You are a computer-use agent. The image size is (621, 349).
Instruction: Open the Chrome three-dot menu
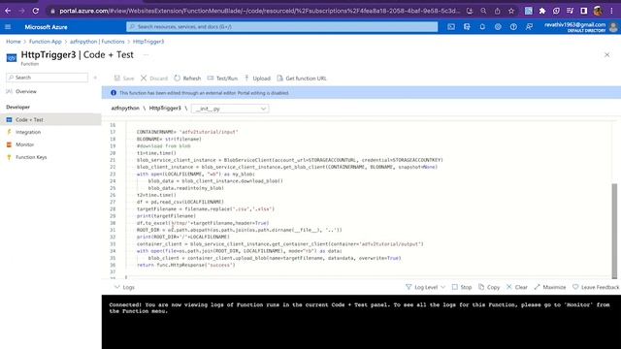(612, 11)
